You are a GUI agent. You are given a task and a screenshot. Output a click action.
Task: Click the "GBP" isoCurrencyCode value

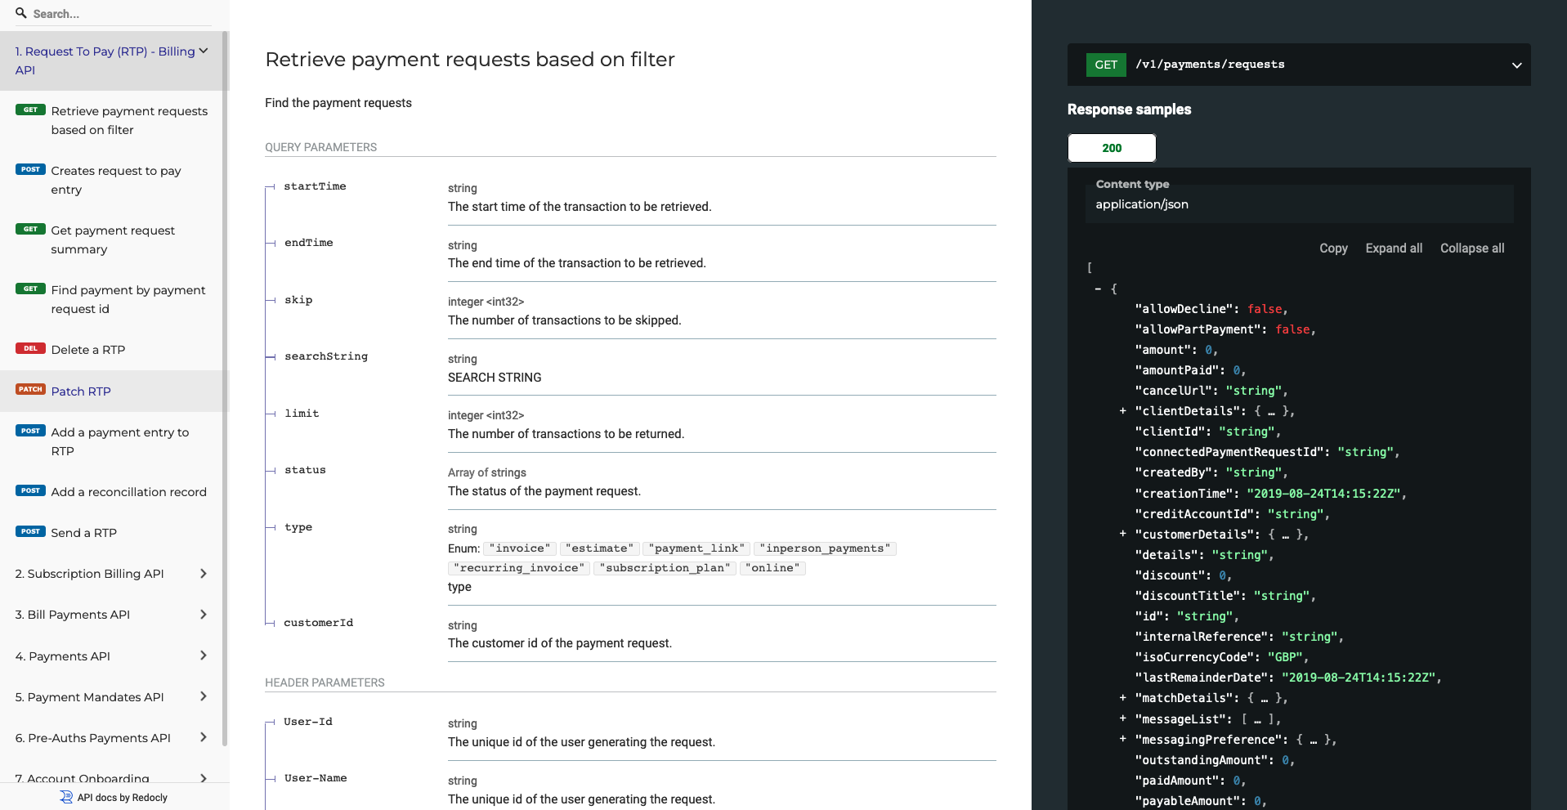coord(1285,657)
